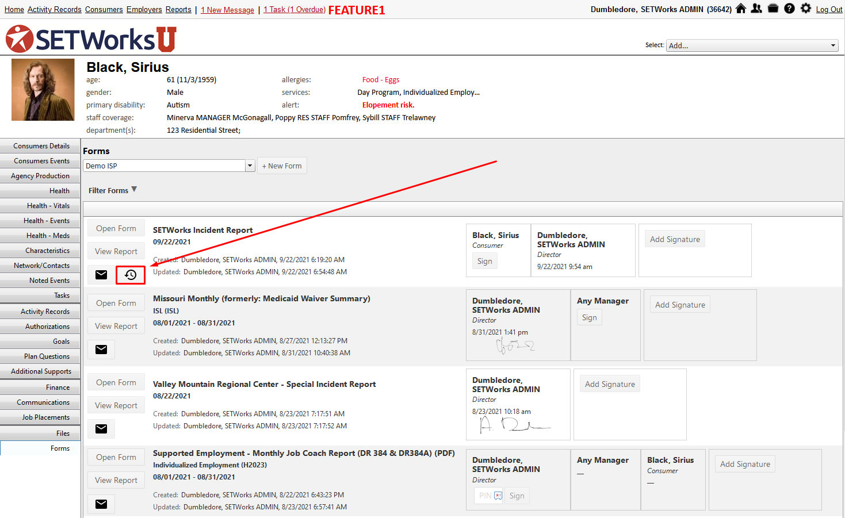Image resolution: width=845 pixels, height=518 pixels.
Task: Select Finance in sidebar
Action: 40,387
